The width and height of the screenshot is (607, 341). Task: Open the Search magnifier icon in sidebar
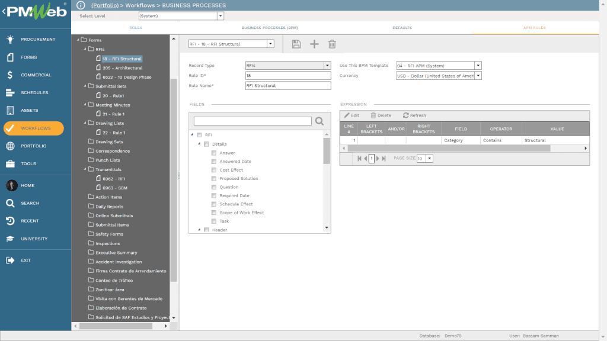pyautogui.click(x=11, y=203)
